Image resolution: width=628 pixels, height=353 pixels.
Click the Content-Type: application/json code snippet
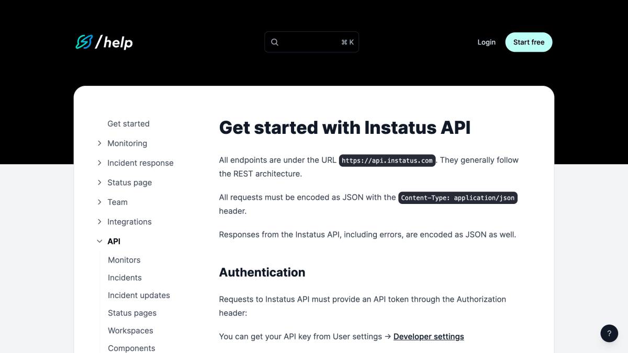coord(458,198)
